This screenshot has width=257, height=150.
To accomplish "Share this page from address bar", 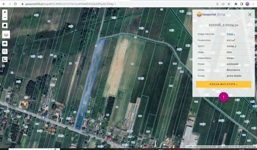I will [x=223, y=4].
